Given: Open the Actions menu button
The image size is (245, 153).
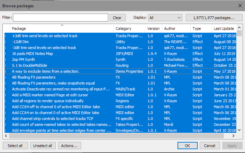Looking at the screenshot, I should [70, 146].
